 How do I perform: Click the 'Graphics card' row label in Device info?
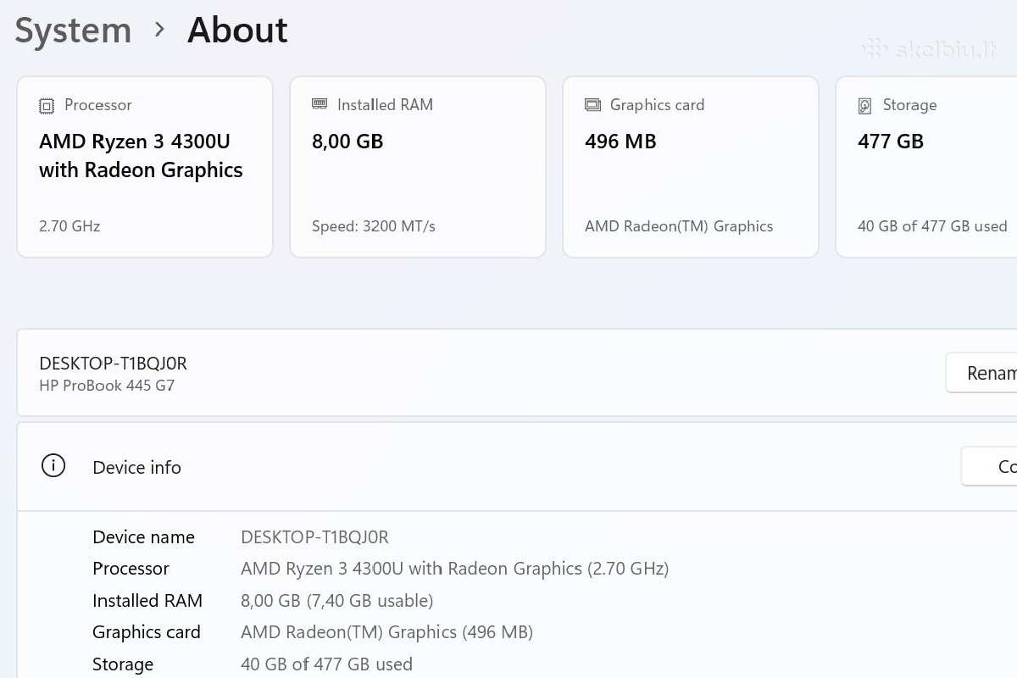[x=147, y=632]
